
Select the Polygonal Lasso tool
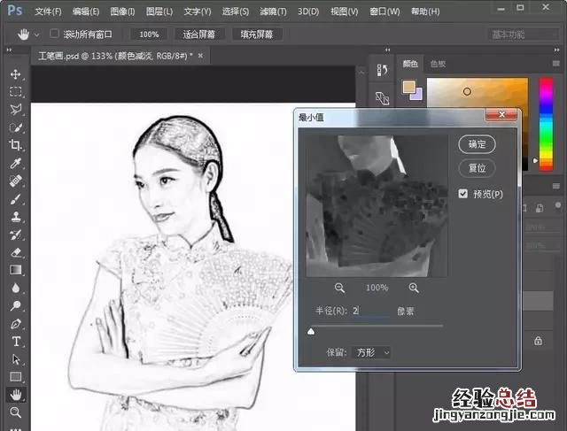(x=15, y=110)
